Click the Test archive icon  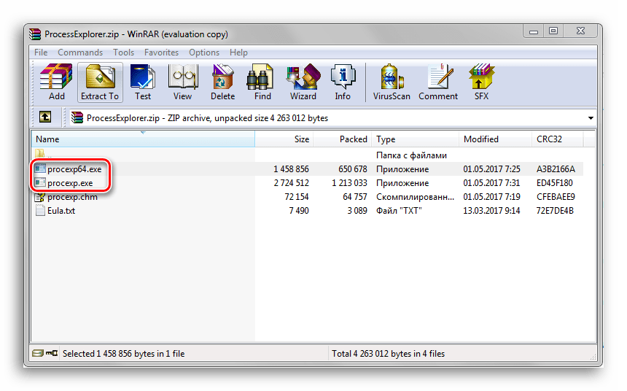[x=143, y=82]
